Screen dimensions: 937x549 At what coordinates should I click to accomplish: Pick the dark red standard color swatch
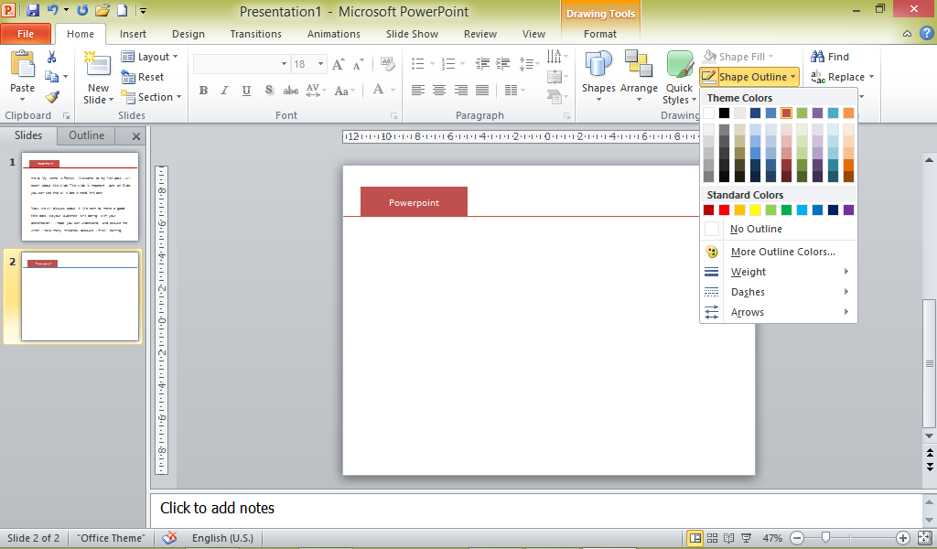[x=708, y=210]
